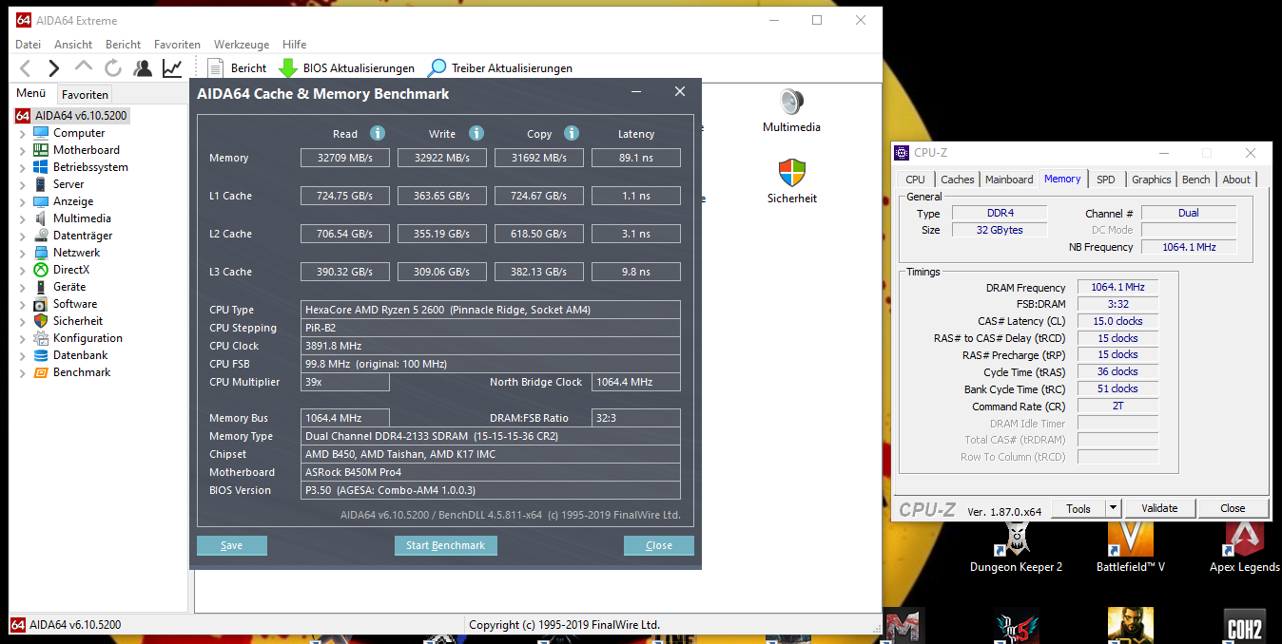The image size is (1282, 644).
Task: Click the Bericht report toolbar button
Action: [x=237, y=68]
